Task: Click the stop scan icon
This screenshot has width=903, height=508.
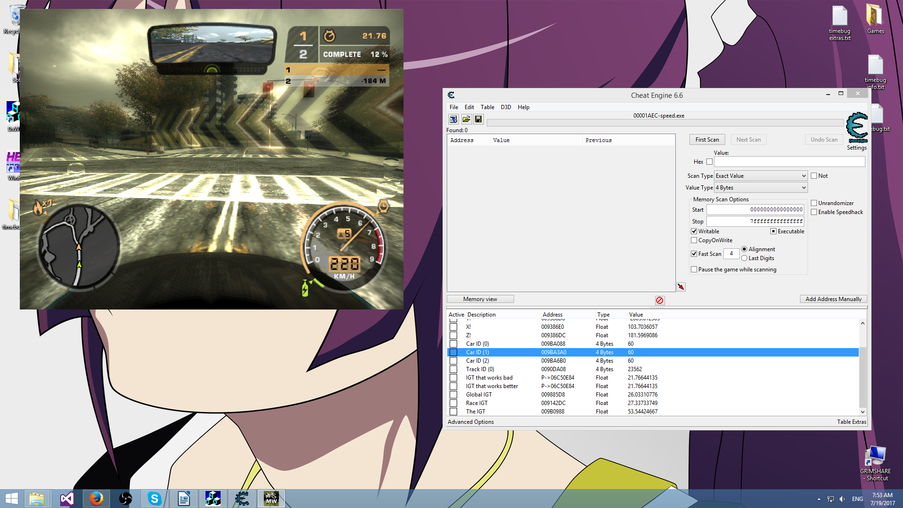Action: (x=659, y=300)
